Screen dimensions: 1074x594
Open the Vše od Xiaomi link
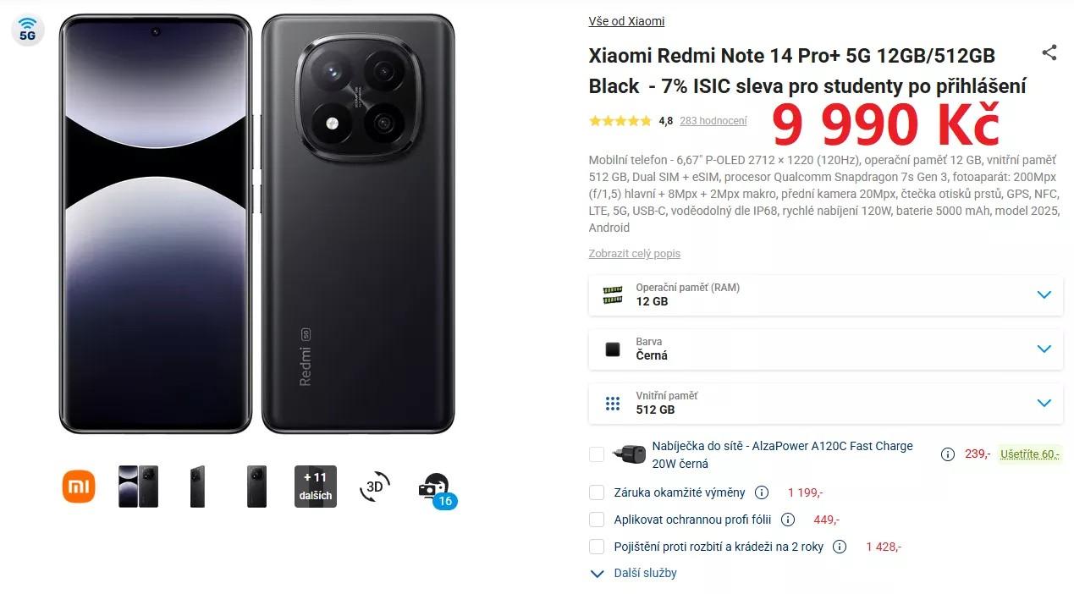[626, 21]
